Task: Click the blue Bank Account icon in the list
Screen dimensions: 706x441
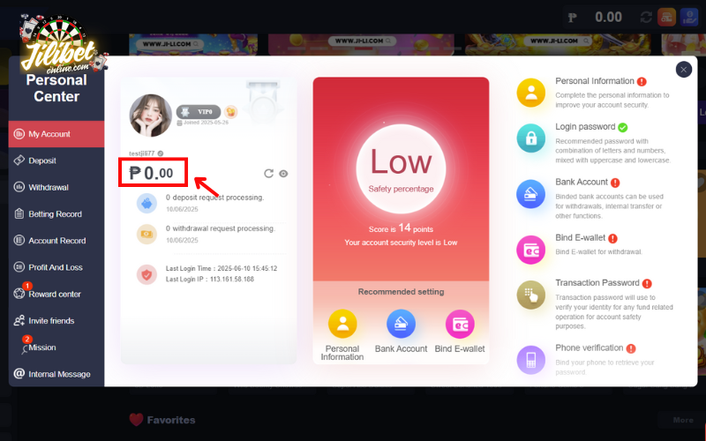Action: click(x=531, y=194)
